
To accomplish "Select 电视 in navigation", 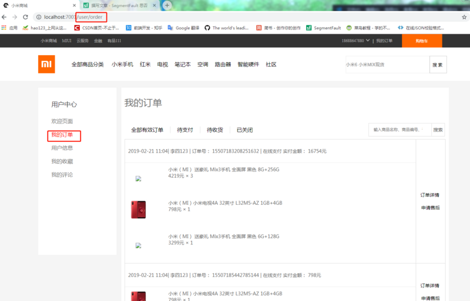I will point(163,65).
